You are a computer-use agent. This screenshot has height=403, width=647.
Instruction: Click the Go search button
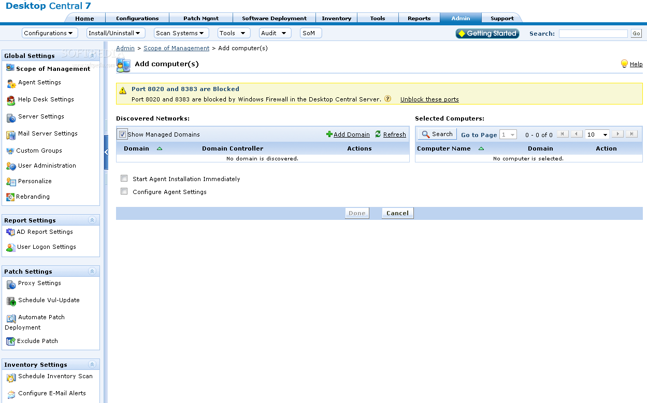pos(636,34)
